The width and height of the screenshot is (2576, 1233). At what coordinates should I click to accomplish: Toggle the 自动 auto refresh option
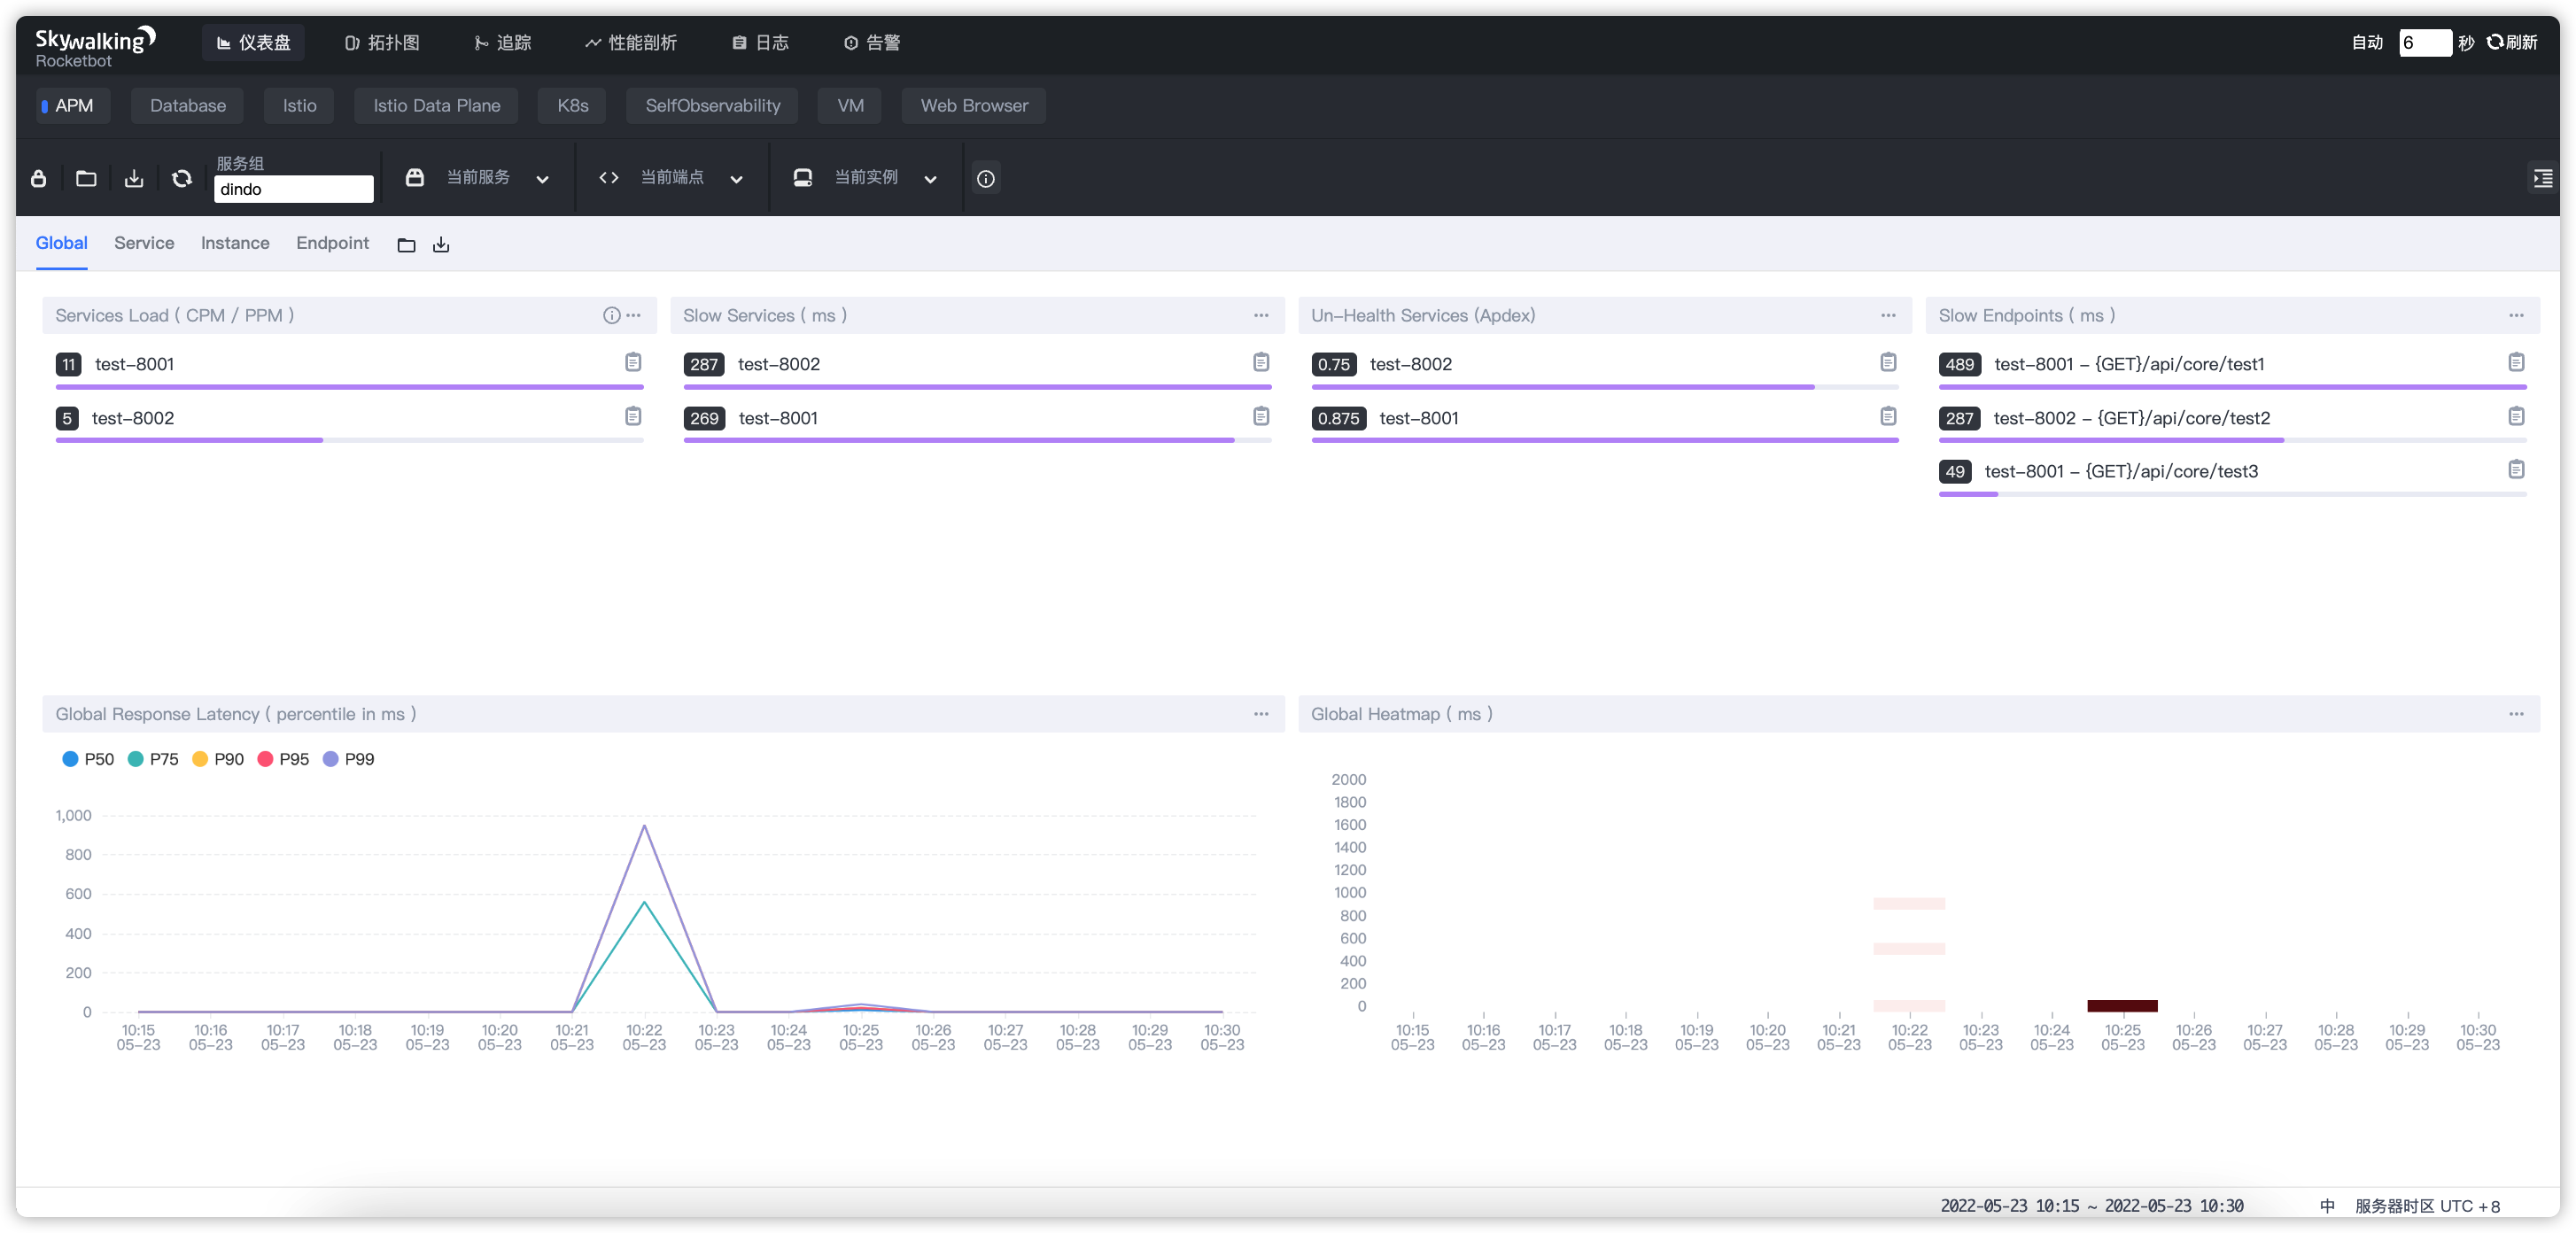(2367, 42)
